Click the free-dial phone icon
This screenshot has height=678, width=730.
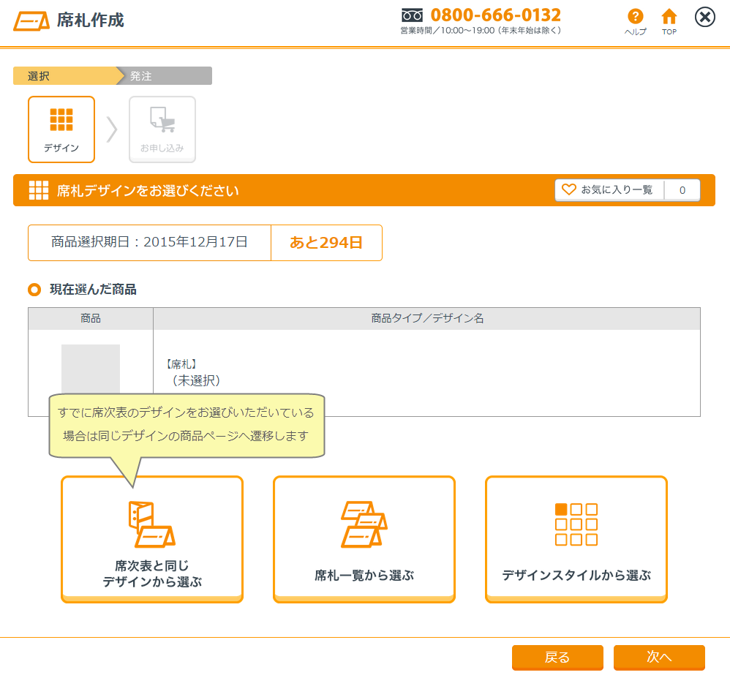[x=413, y=15]
